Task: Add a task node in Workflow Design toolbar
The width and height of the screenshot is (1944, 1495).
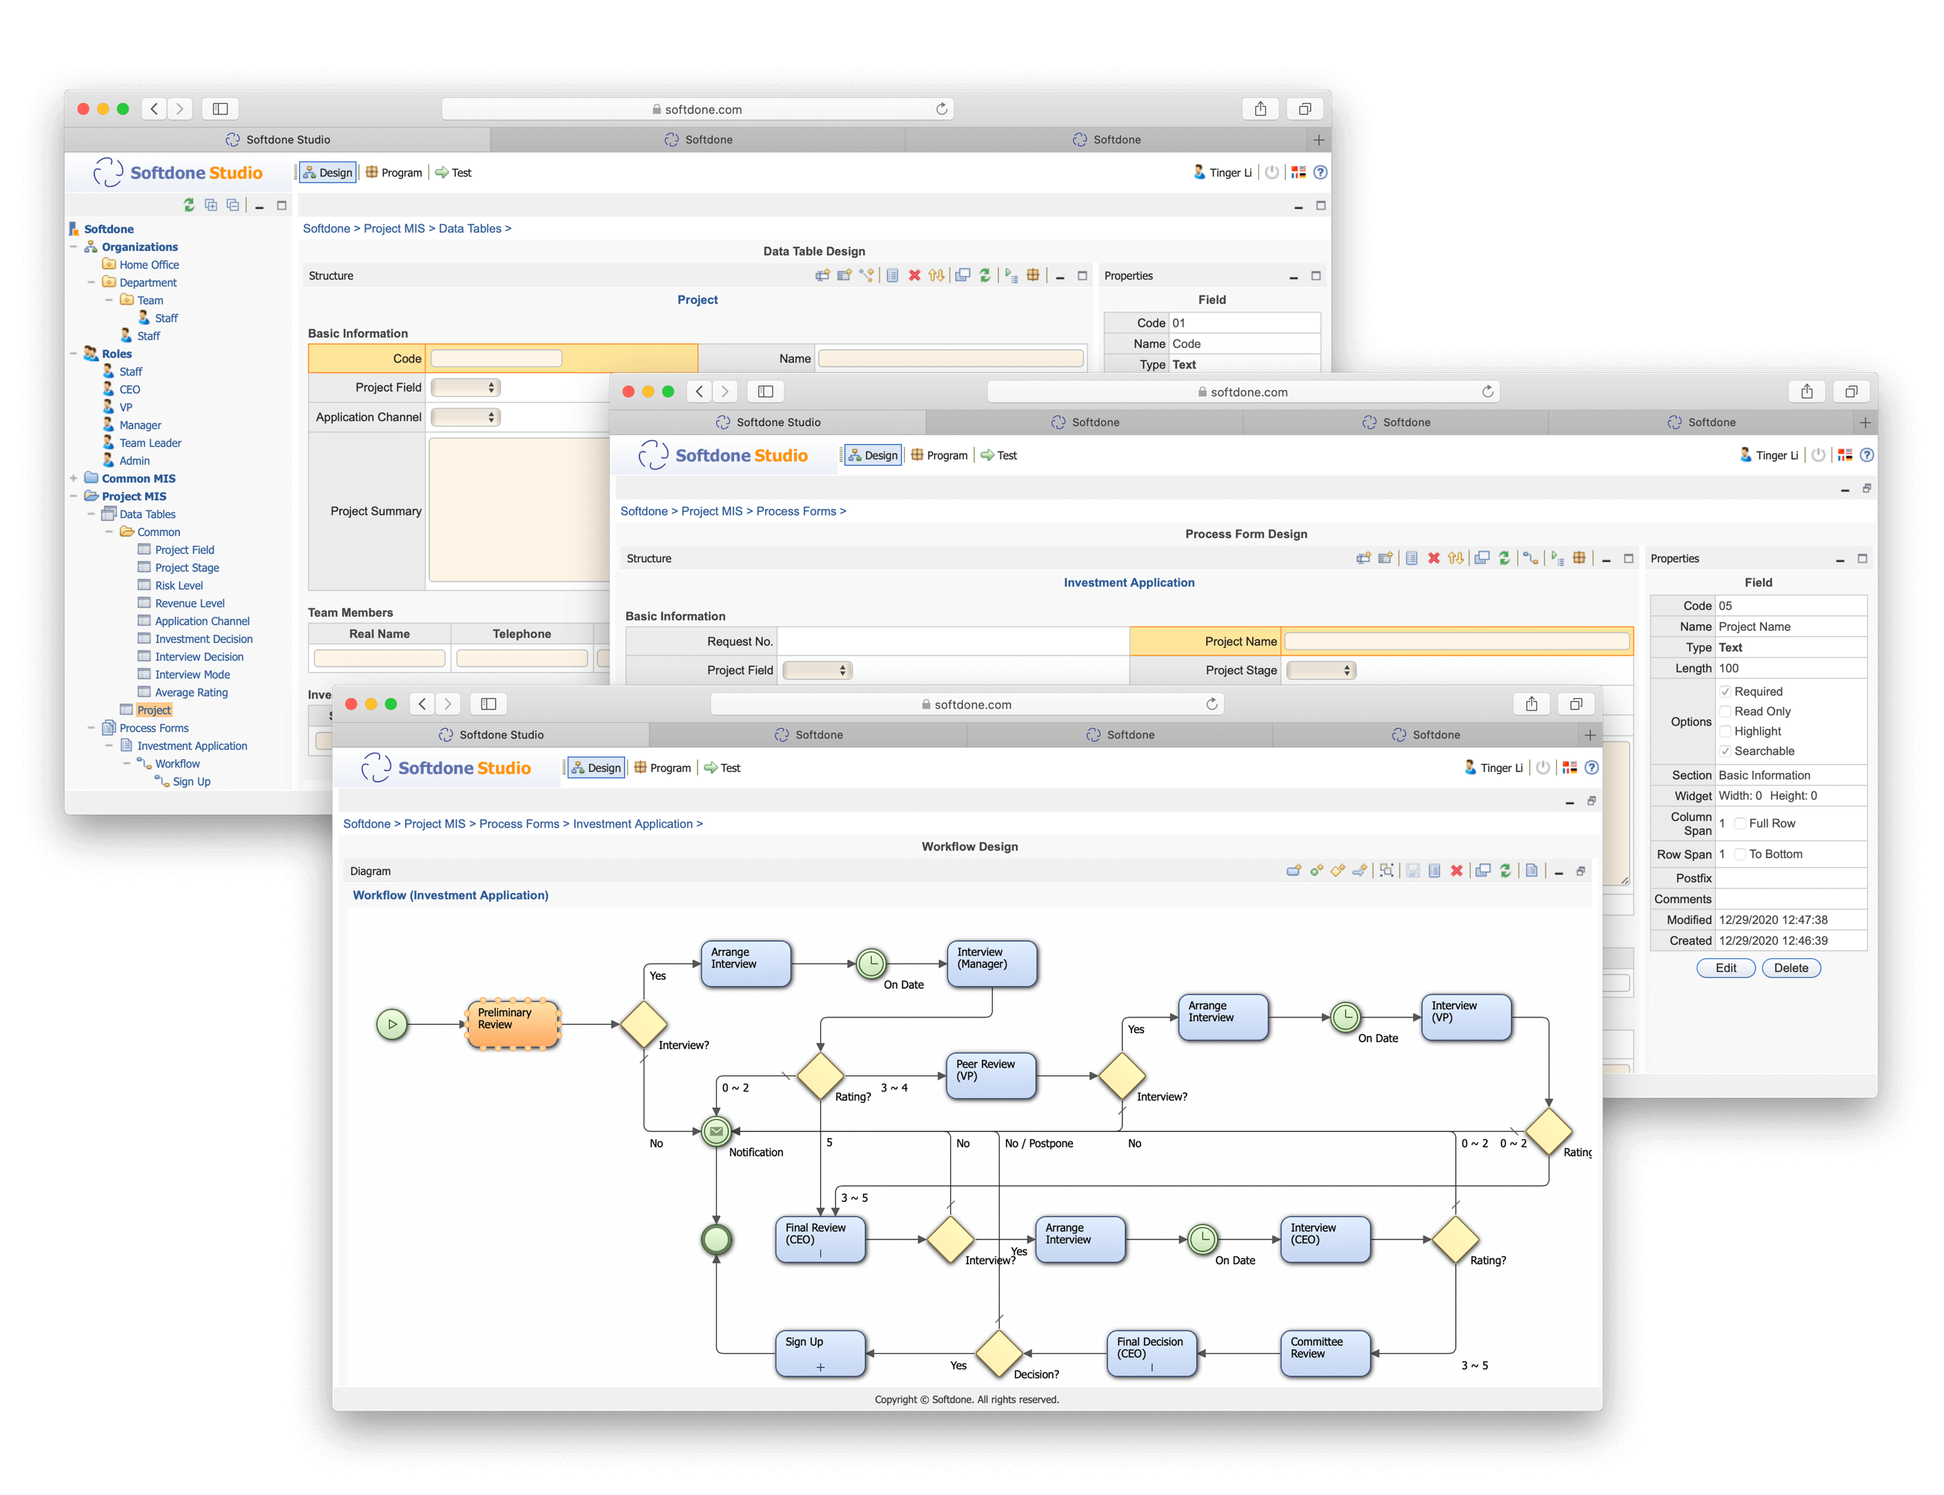Action: pyautogui.click(x=1294, y=871)
